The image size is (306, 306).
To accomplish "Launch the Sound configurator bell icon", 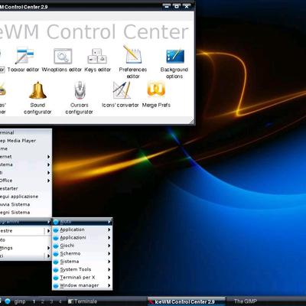I will point(37,90).
